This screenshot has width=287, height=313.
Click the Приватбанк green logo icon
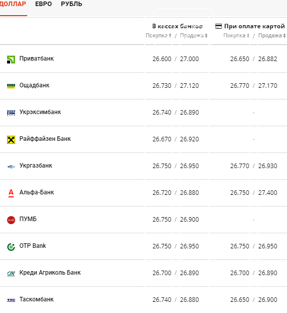pyautogui.click(x=11, y=60)
